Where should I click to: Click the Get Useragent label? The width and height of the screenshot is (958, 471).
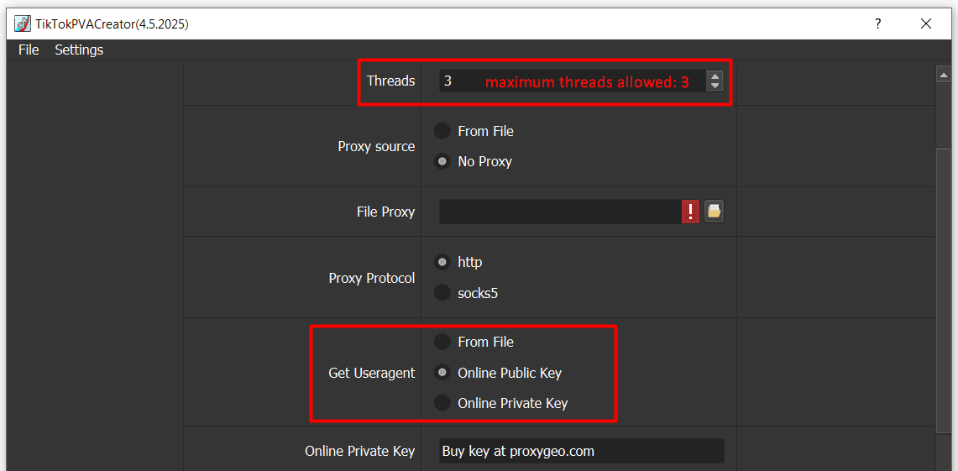pyautogui.click(x=371, y=374)
